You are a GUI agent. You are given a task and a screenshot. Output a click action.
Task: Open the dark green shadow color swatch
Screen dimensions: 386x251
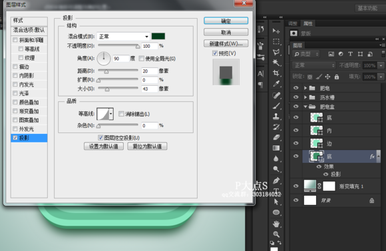coord(158,36)
